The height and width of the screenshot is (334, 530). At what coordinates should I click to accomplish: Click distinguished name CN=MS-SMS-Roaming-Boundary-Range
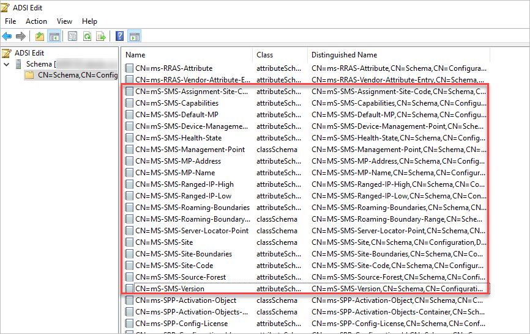pyautogui.click(x=397, y=219)
